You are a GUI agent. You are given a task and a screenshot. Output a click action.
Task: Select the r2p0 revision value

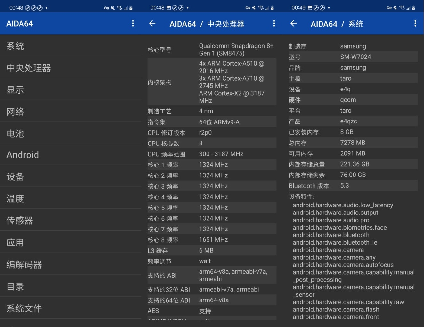point(205,132)
